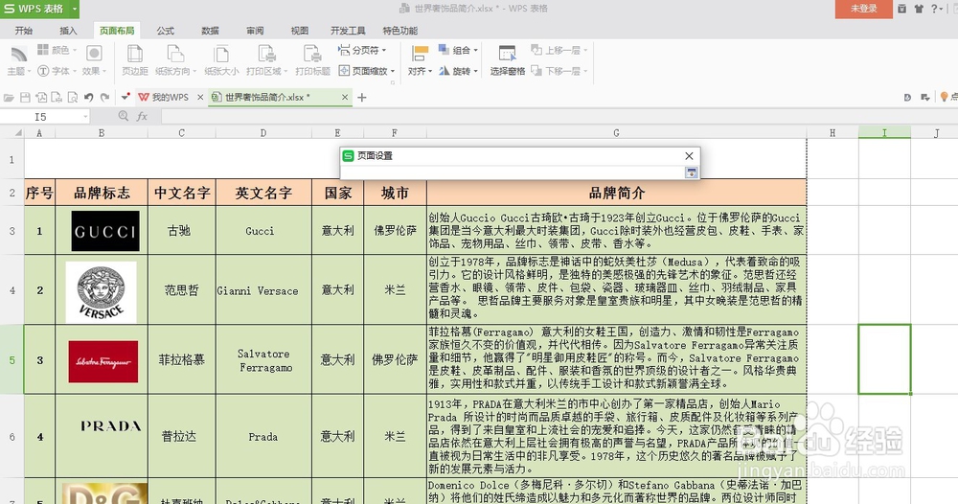Open the 效果 effects option
The image size is (958, 504).
94,60
